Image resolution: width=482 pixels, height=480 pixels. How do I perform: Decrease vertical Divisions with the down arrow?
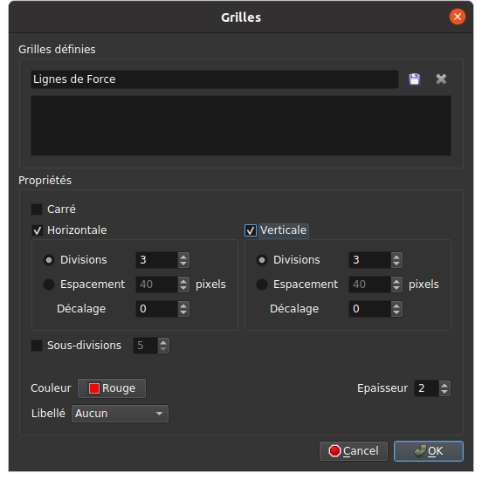pos(396,264)
